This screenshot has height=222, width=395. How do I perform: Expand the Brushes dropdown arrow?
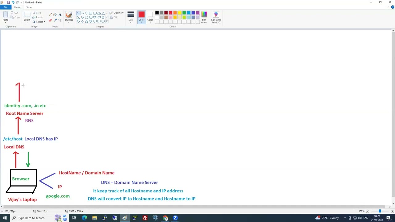[69, 22]
